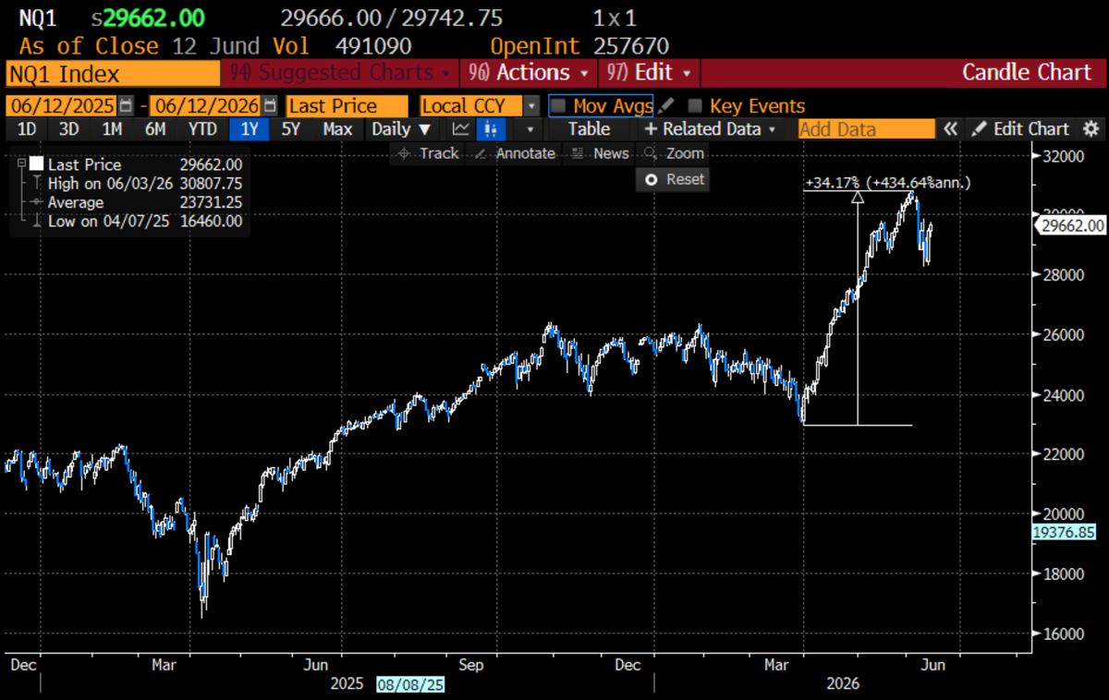This screenshot has height=700, width=1109.
Task: Reset the chart zoom
Action: (x=674, y=179)
